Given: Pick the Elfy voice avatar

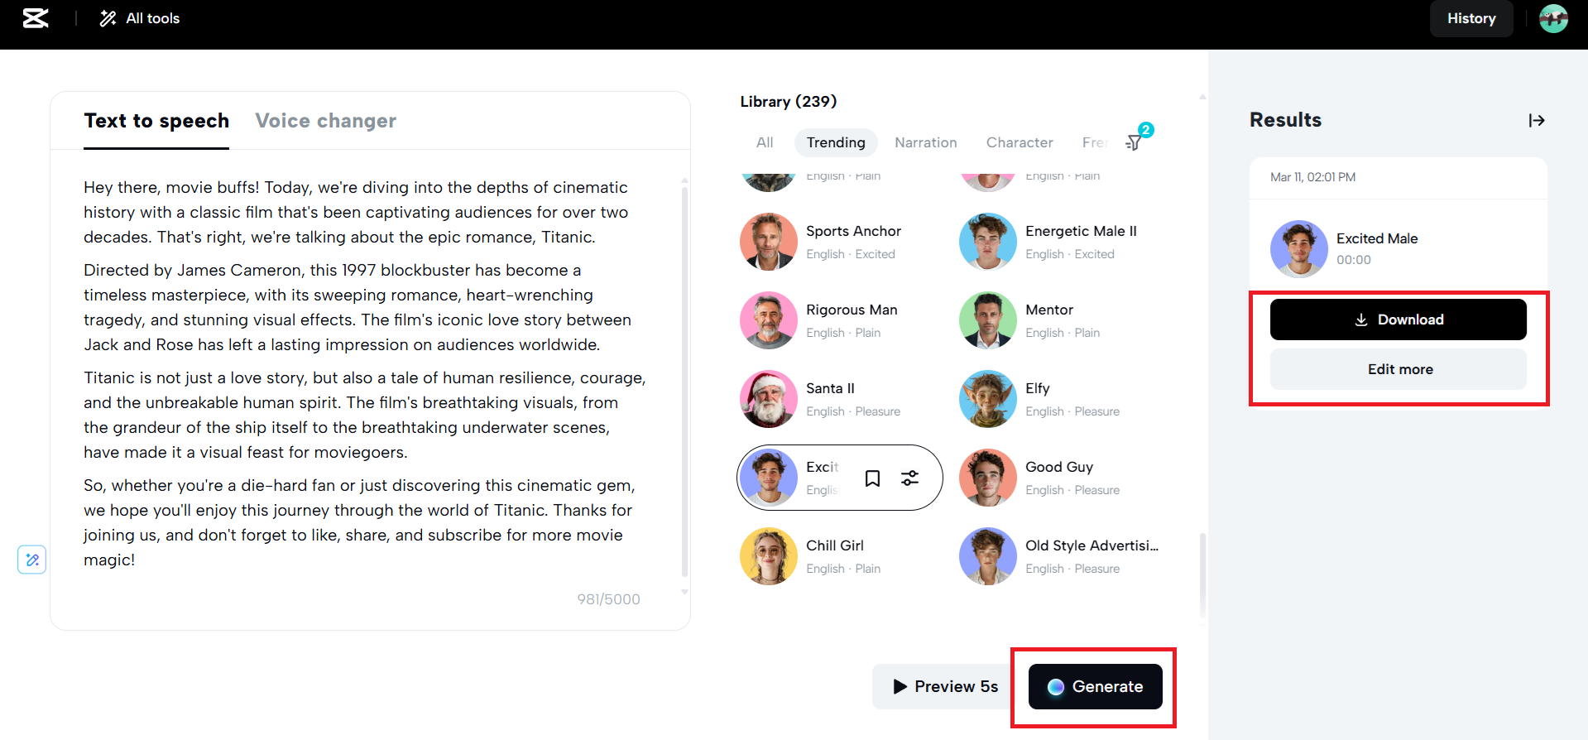Looking at the screenshot, I should [x=988, y=399].
